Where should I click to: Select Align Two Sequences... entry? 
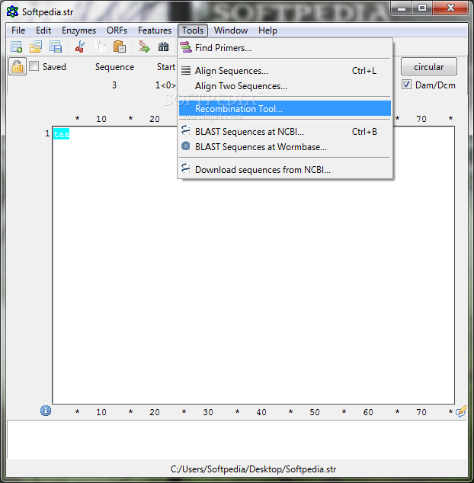(x=285, y=86)
